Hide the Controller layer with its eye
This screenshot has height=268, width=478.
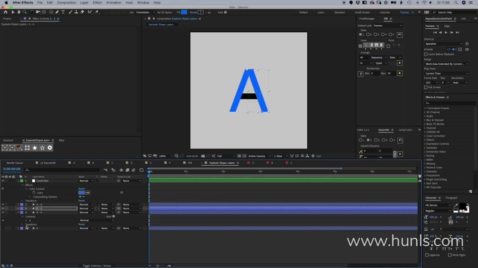click(3, 181)
